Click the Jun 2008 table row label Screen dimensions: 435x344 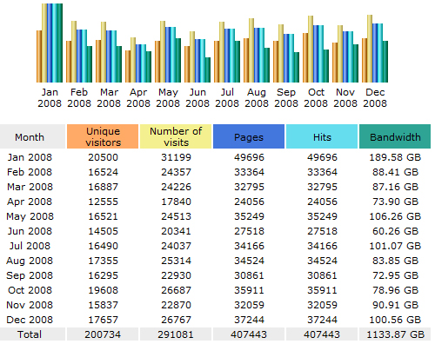click(30, 231)
